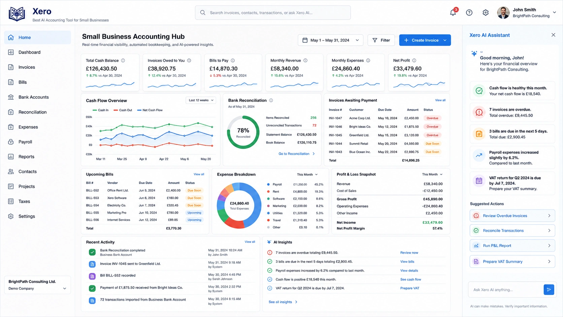The width and height of the screenshot is (563, 317).
Task: Click the Filter button
Action: pyautogui.click(x=381, y=40)
